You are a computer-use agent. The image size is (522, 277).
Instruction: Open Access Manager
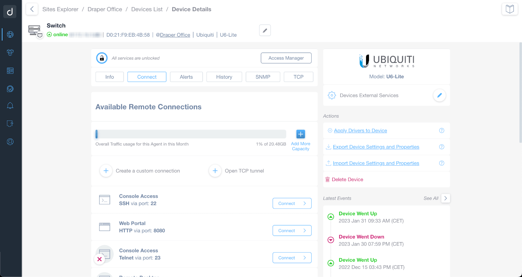pos(286,58)
